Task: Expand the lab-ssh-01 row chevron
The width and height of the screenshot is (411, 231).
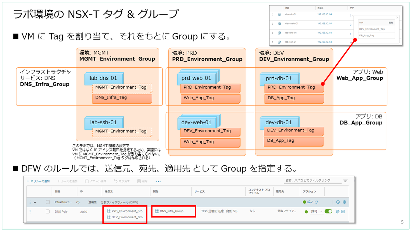Action: pos(273,42)
